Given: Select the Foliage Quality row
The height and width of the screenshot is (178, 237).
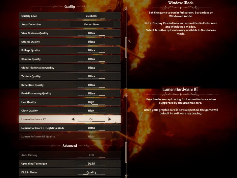Looking at the screenshot, I should (x=70, y=50).
